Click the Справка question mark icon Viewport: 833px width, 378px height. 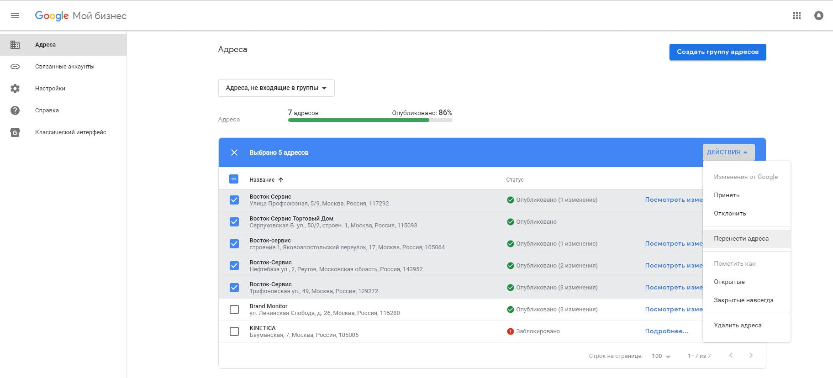coord(15,110)
